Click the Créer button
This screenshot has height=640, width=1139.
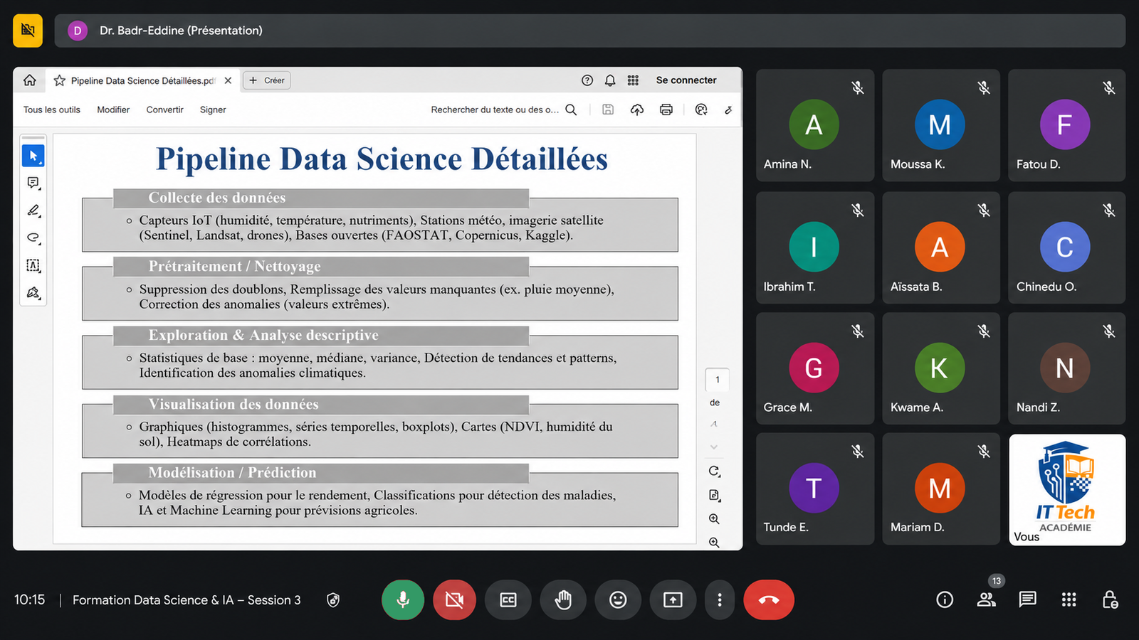267,80
